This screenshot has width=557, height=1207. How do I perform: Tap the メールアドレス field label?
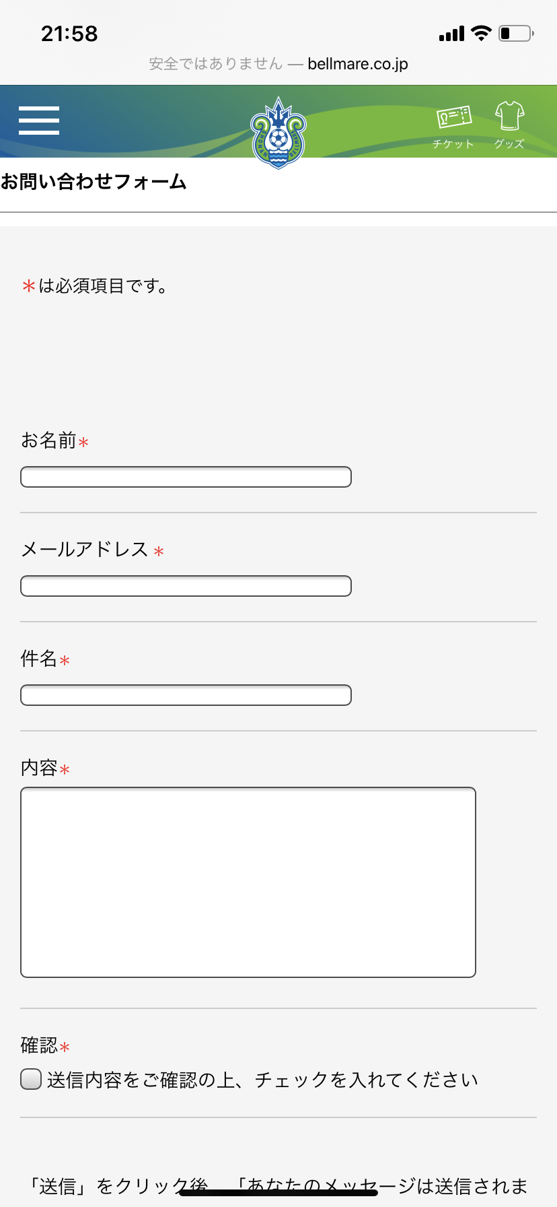click(85, 550)
